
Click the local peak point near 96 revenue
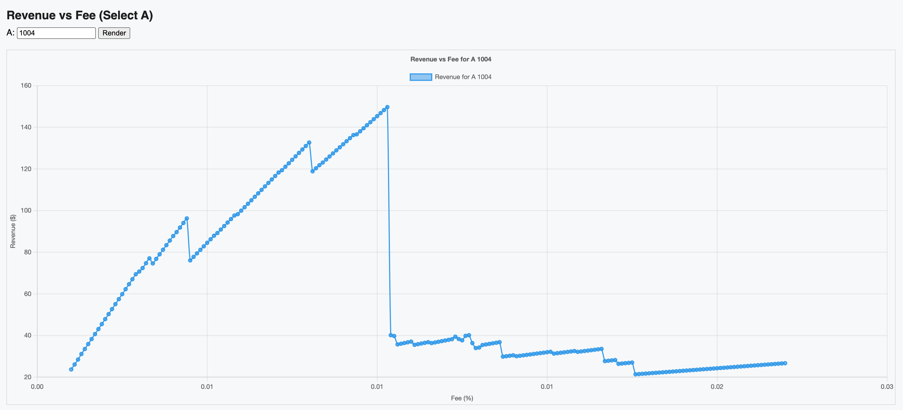(x=187, y=219)
